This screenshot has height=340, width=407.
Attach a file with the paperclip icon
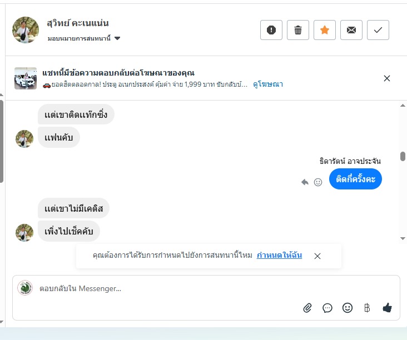click(307, 308)
